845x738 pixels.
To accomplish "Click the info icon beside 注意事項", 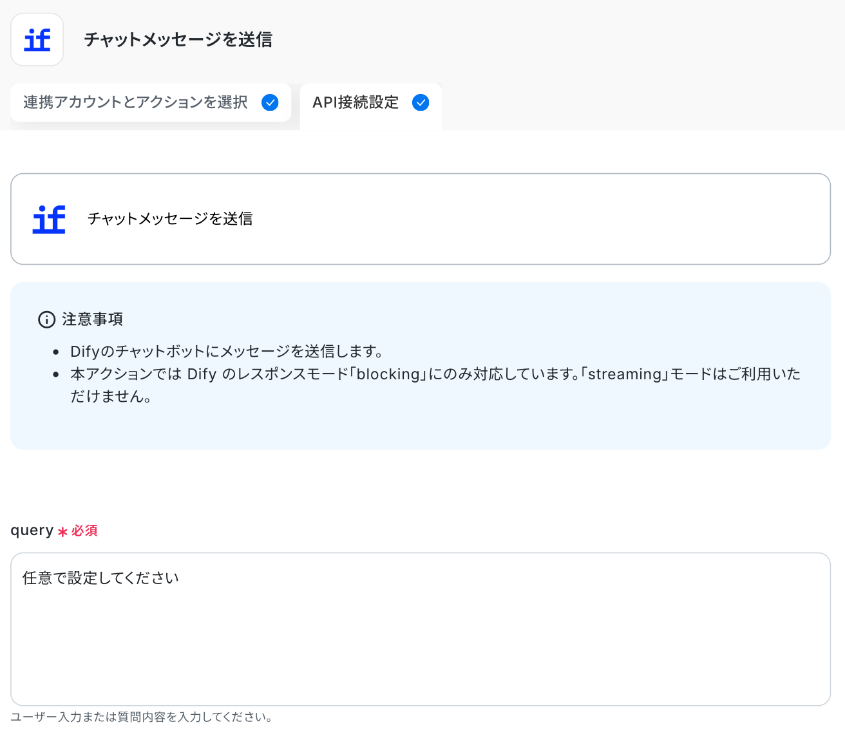I will click(47, 319).
